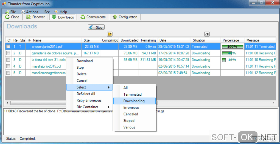Select Terminated in the submenu
The image size is (280, 144).
135,94
